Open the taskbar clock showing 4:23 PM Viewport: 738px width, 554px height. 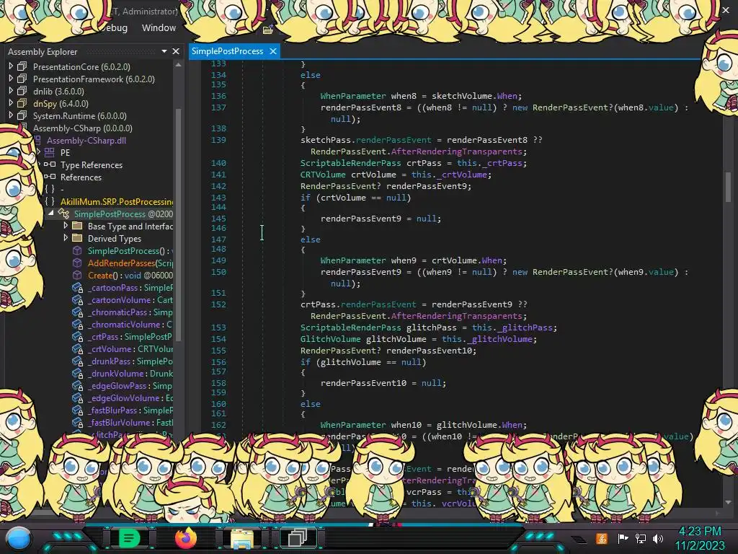700,538
